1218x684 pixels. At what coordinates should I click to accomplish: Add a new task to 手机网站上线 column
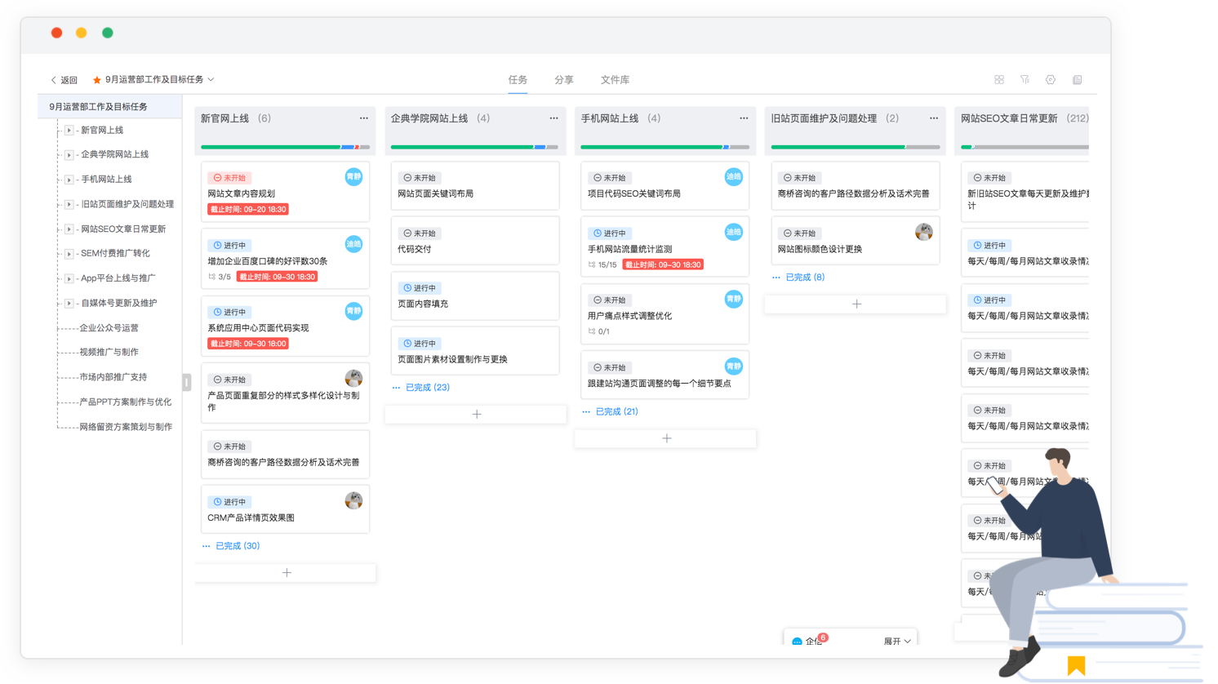(x=666, y=438)
